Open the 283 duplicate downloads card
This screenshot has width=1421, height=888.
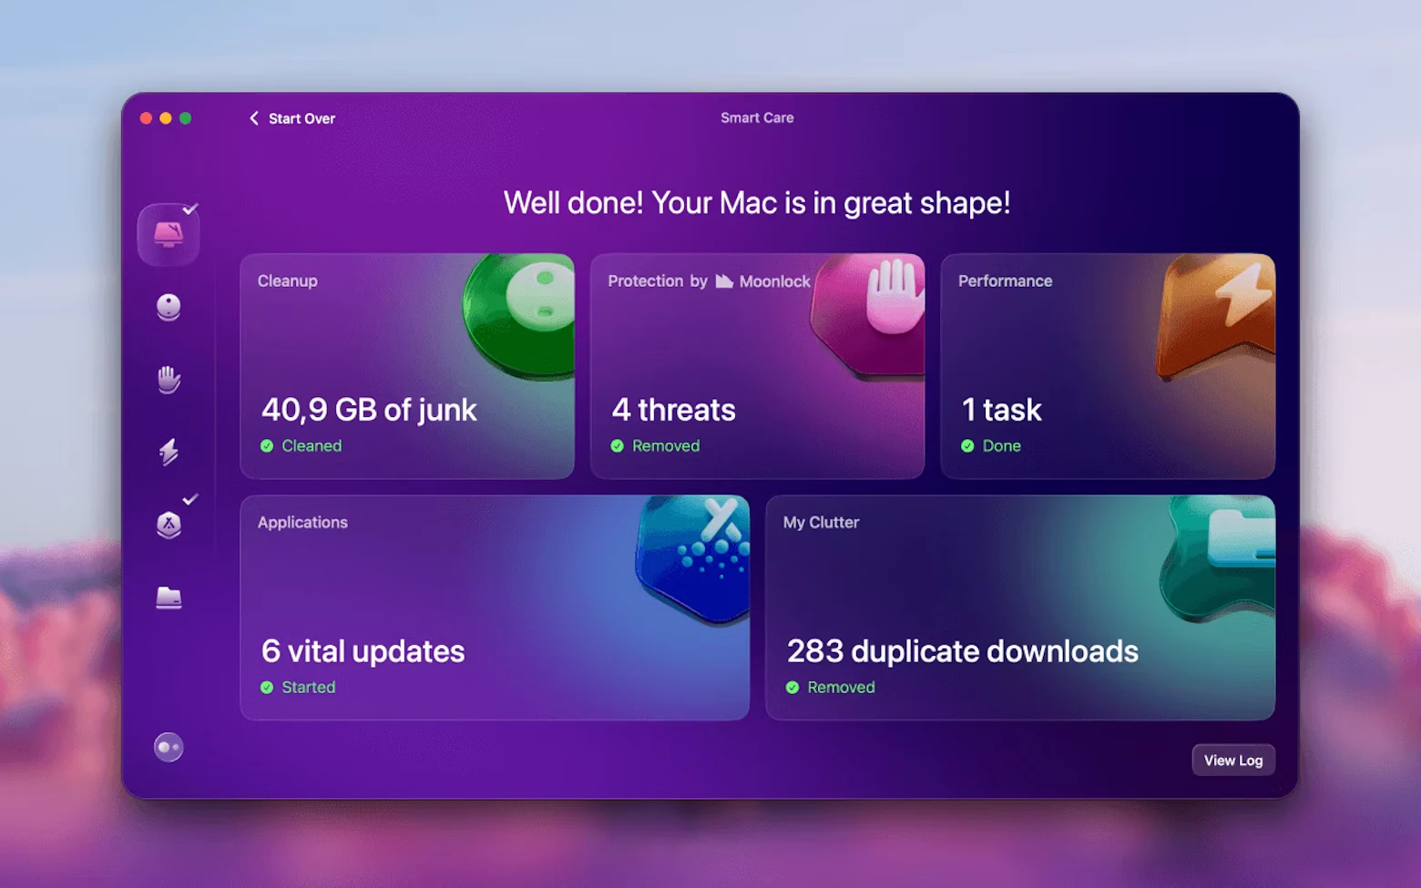(1020, 606)
